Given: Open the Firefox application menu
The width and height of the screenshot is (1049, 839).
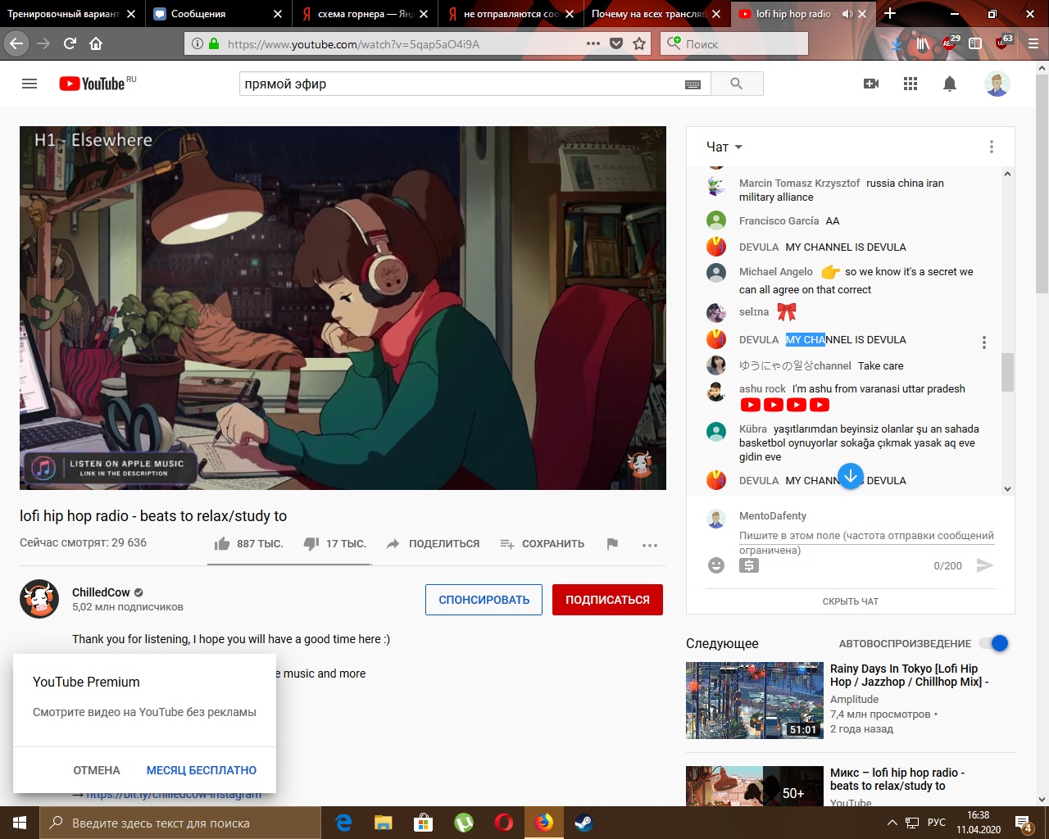Looking at the screenshot, I should [1033, 43].
